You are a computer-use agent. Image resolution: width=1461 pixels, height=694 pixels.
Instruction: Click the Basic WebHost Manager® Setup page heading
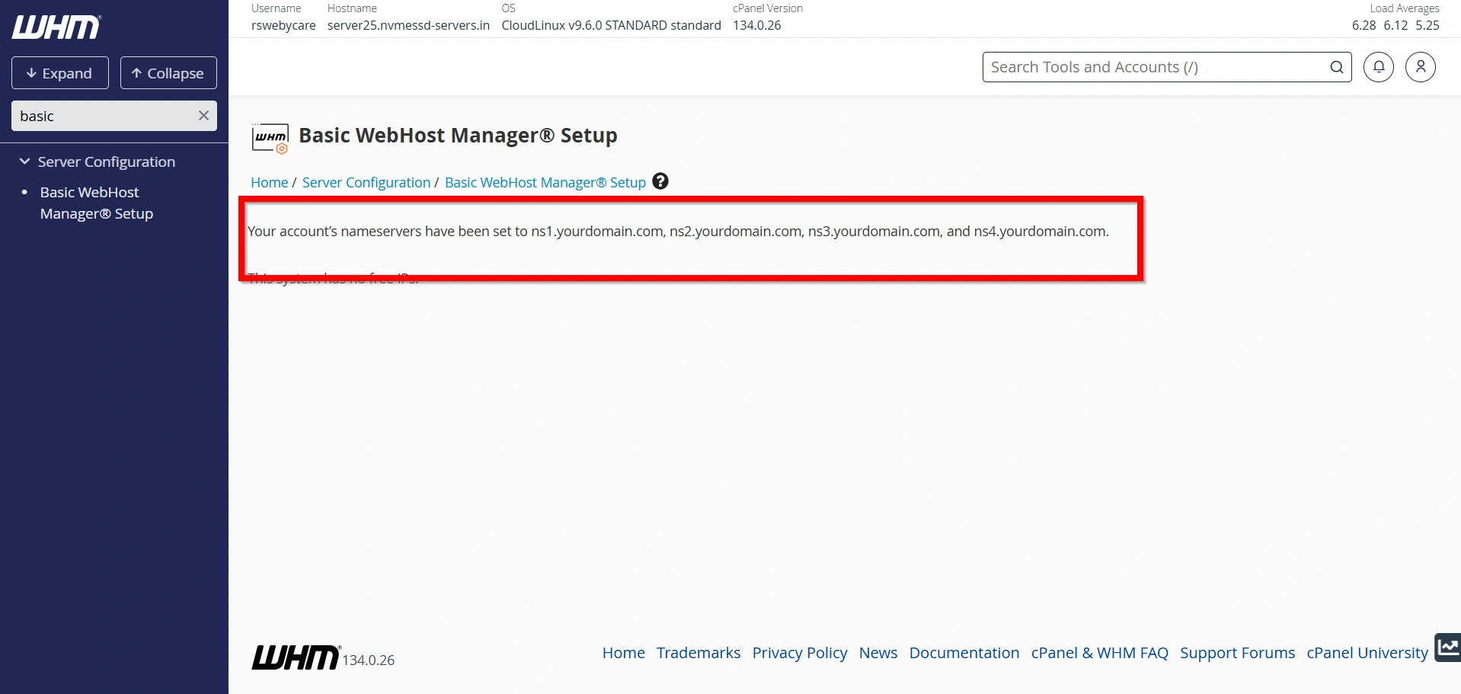point(458,136)
